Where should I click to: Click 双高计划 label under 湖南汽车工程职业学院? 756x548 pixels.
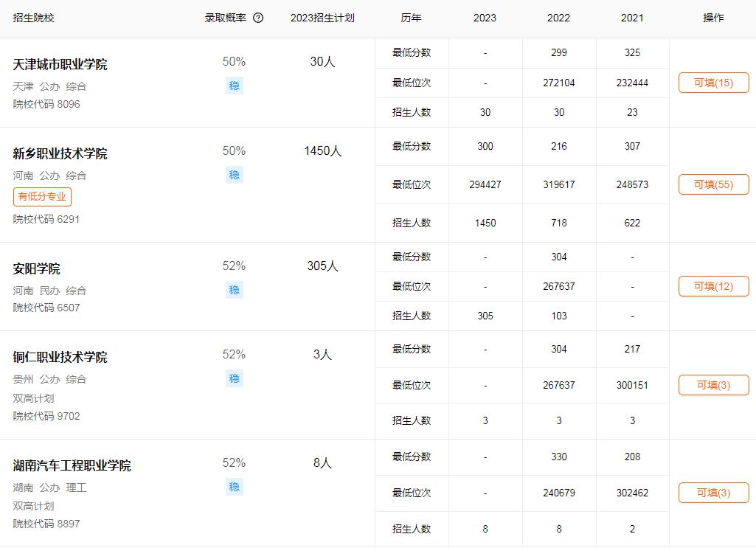click(33, 506)
